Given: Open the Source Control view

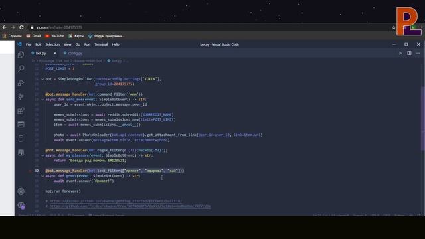Looking at the screenshot, I should (21, 96).
